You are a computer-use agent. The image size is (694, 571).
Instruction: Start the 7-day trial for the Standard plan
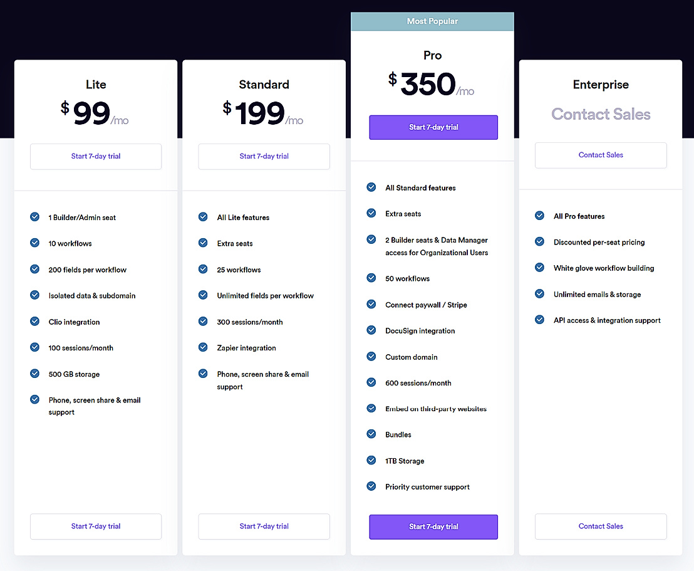(264, 157)
